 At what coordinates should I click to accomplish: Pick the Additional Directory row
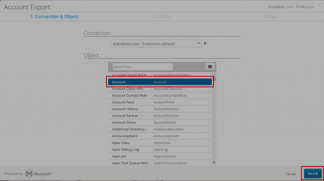(160, 129)
